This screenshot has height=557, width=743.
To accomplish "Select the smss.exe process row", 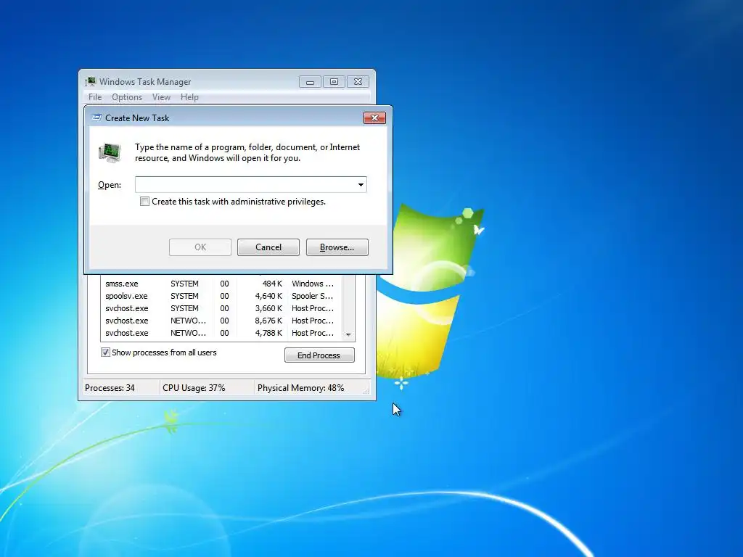I will [221, 284].
